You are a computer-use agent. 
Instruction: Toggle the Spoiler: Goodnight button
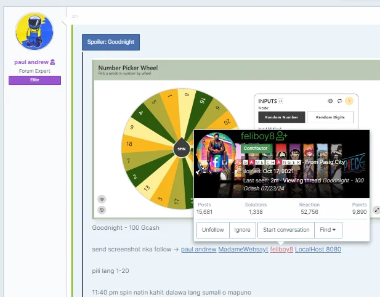pyautogui.click(x=111, y=42)
